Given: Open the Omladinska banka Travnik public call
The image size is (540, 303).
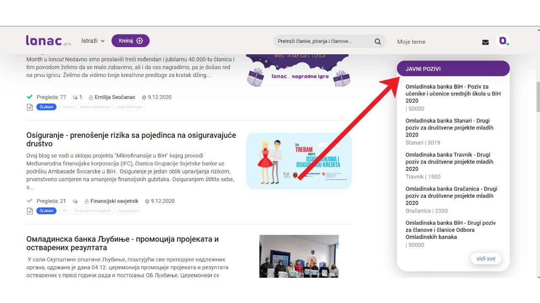Looking at the screenshot, I should [x=449, y=162].
